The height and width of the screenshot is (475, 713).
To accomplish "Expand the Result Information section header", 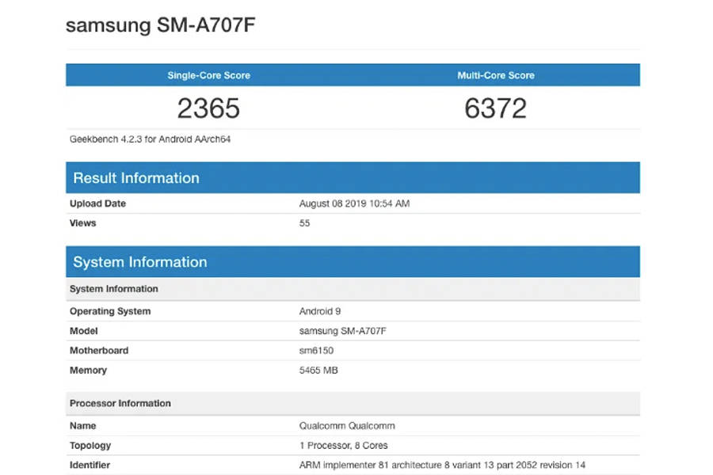I will coord(136,177).
